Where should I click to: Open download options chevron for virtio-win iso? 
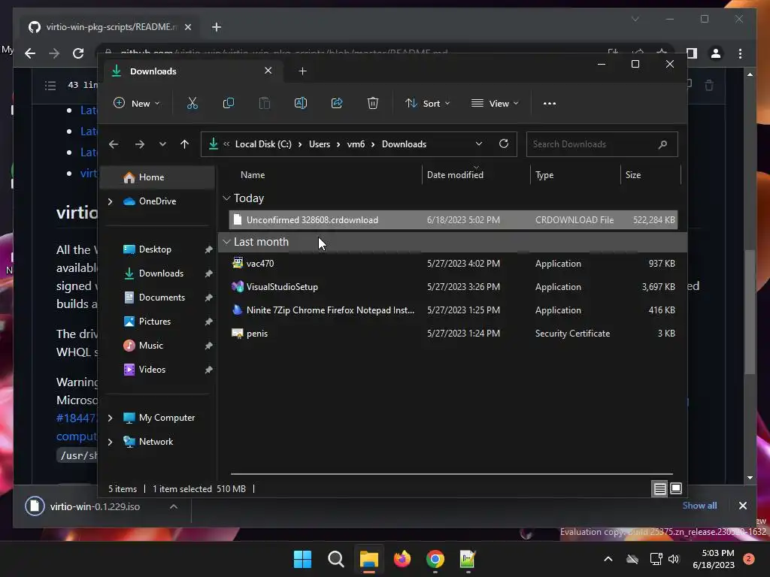[x=174, y=506]
